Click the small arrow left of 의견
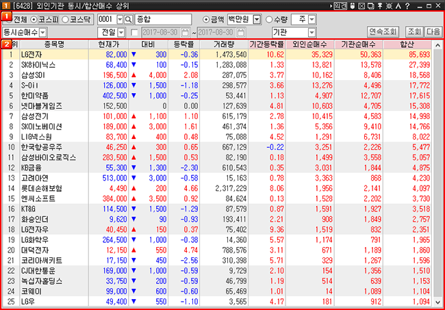The height and width of the screenshot is (310, 445). click(x=331, y=5)
